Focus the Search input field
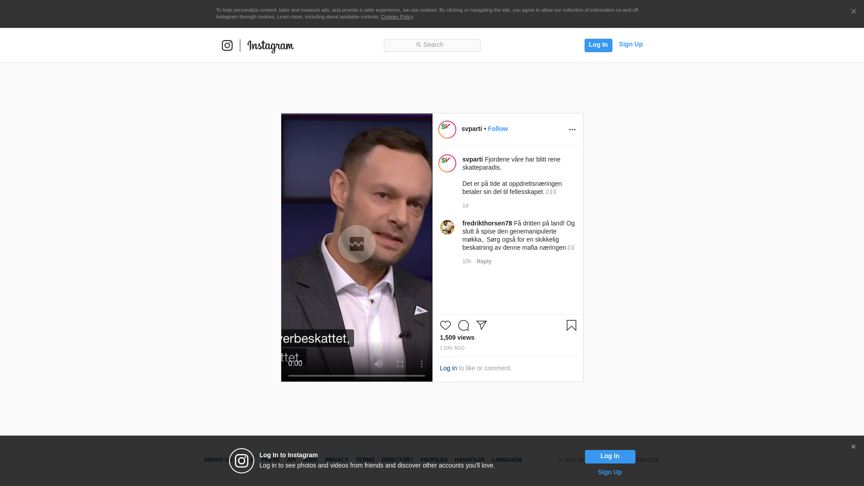The image size is (864, 486). pyautogui.click(x=432, y=45)
